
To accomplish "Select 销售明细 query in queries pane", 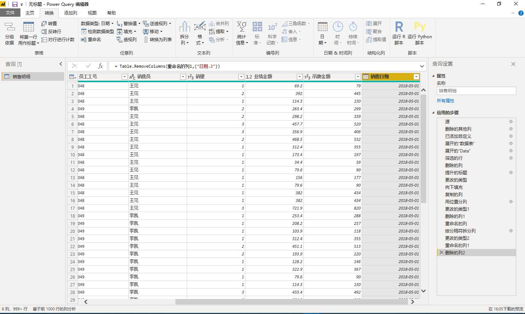I will [x=33, y=76].
